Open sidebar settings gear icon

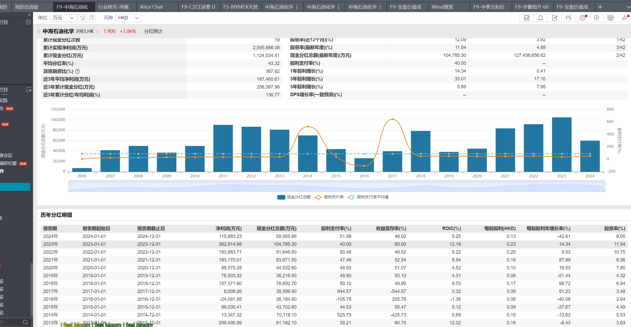28,22
